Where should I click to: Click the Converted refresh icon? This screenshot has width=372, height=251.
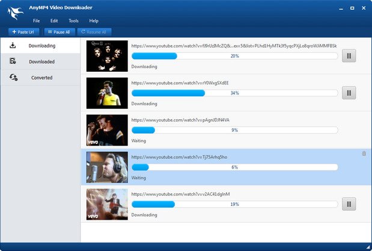[x=14, y=77]
